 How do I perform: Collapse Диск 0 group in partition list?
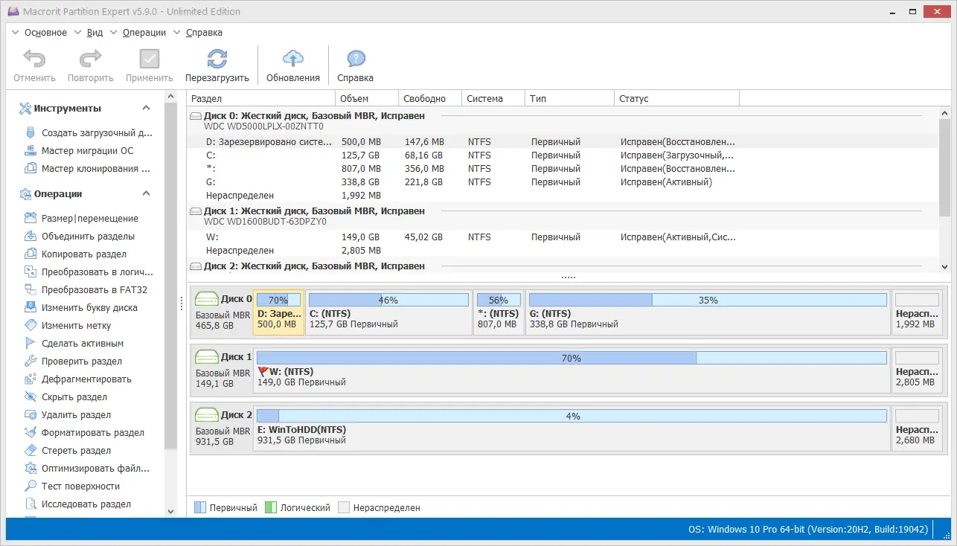(196, 117)
